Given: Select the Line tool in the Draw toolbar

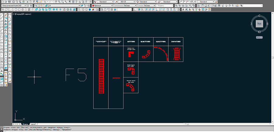Looking at the screenshot, I should (x=2, y=15).
